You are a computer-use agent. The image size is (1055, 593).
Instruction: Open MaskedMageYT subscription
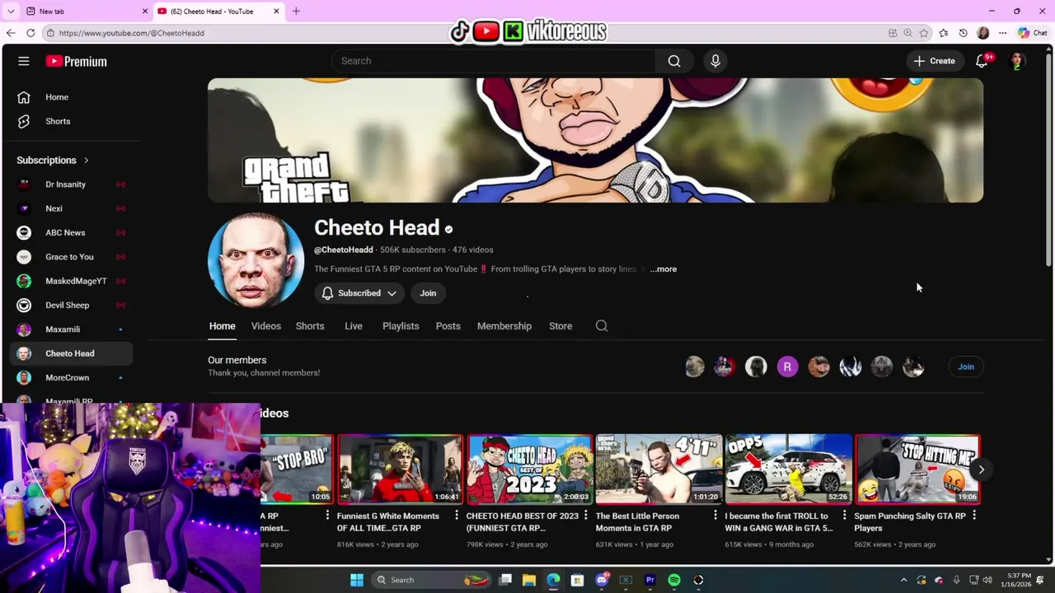71,281
